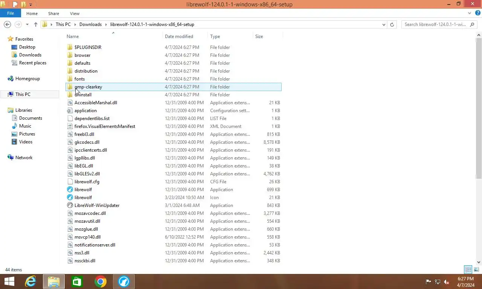
Task: Open Music library in navigation pane
Action: tap(25, 126)
